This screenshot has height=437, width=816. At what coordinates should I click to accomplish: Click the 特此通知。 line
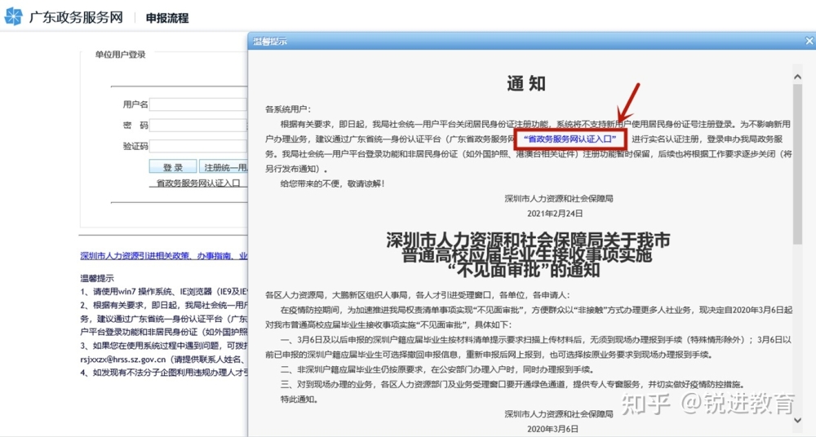299,399
